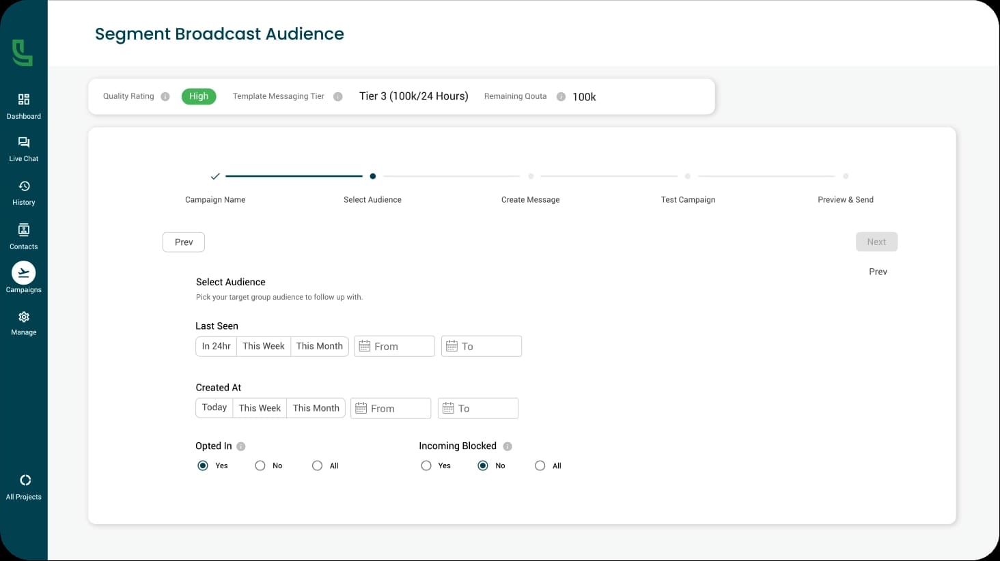Filter Created At by This Week

[x=260, y=407]
